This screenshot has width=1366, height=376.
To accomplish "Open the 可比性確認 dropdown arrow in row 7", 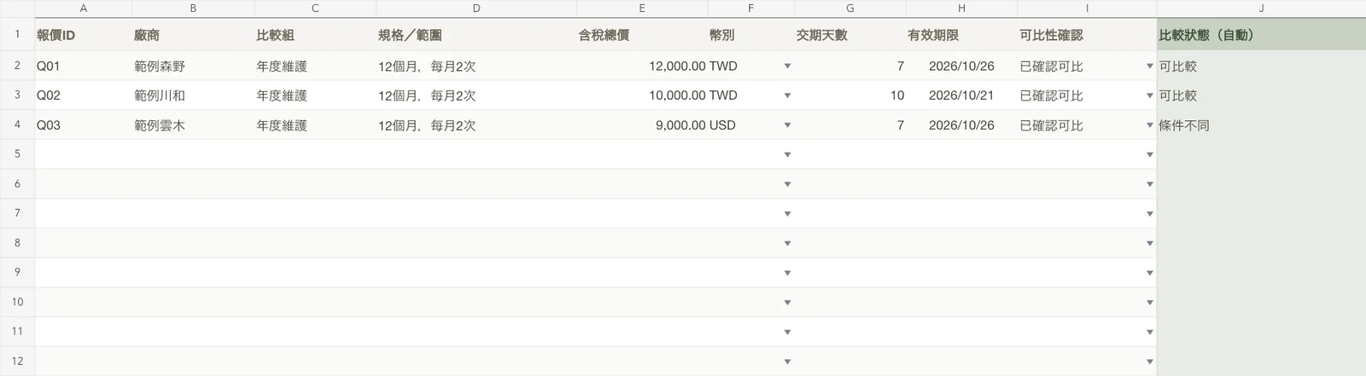I will click(x=1149, y=214).
